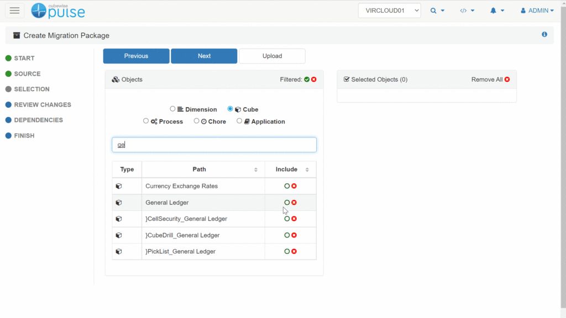Exclude the Currency Exchange Rates cube

pyautogui.click(x=294, y=186)
